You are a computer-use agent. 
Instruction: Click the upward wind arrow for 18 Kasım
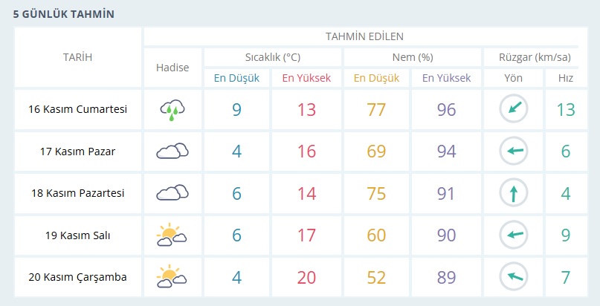[513, 193]
